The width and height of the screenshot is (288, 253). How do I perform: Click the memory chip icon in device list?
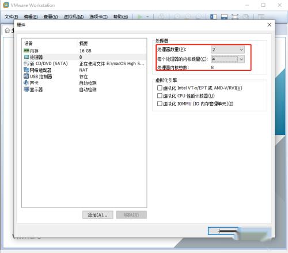click(x=26, y=51)
